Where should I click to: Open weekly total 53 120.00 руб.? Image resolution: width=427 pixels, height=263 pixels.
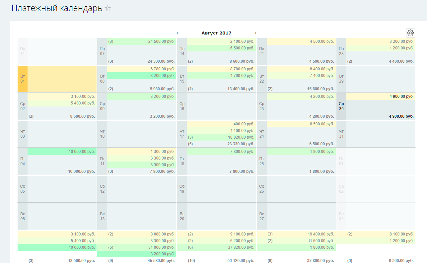coord(221,261)
